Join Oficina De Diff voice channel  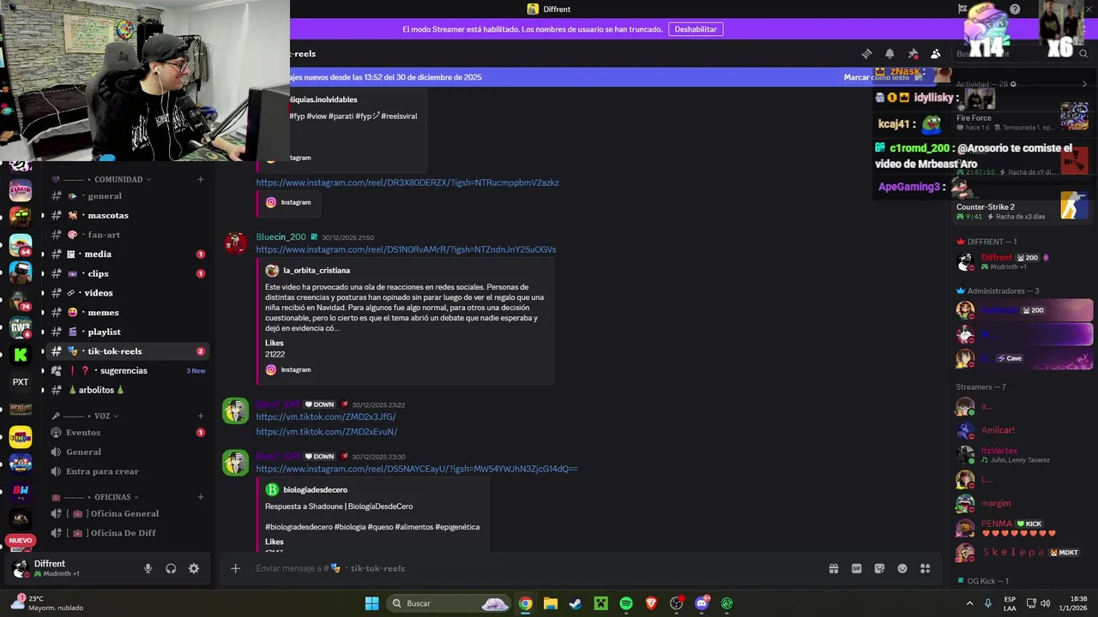click(x=127, y=533)
